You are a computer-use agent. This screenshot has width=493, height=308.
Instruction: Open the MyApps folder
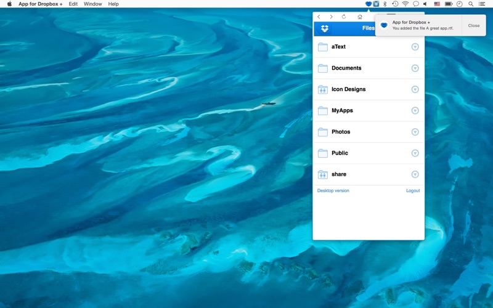tap(342, 111)
